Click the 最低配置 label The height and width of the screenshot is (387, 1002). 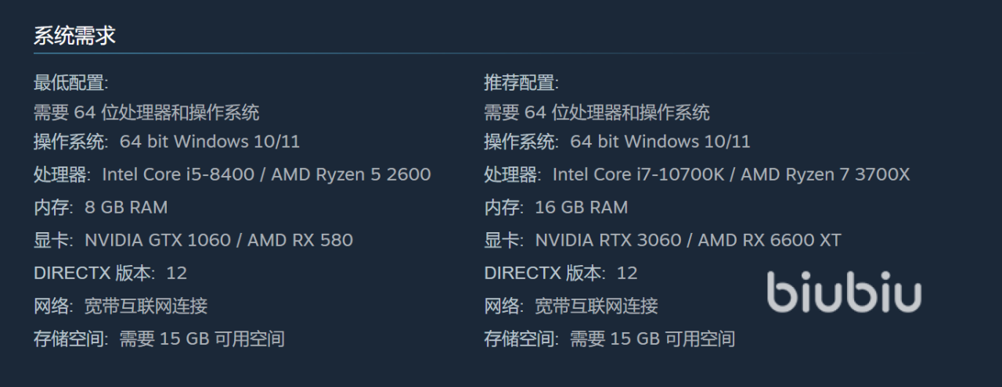71,83
